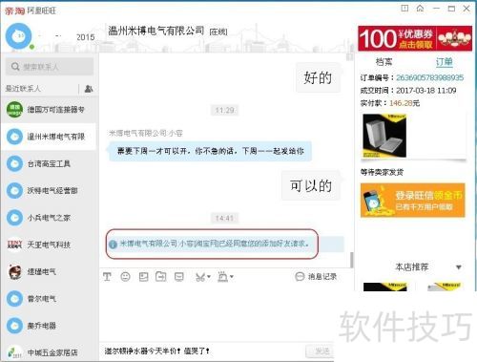This screenshot has width=477, height=362.
Task: Click the screen shake icon
Action: tap(179, 277)
